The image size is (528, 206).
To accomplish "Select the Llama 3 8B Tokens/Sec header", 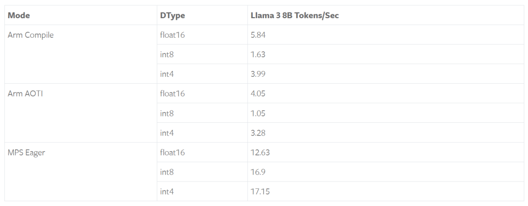I will pyautogui.click(x=294, y=15).
